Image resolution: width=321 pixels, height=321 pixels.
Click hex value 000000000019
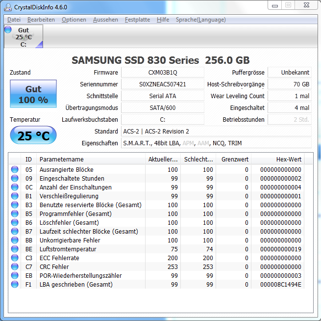tap(281, 249)
